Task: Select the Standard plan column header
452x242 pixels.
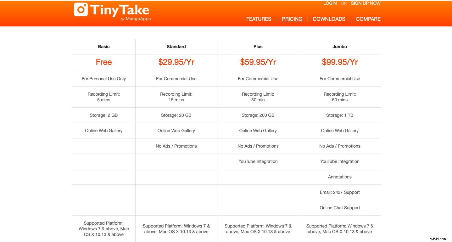Action: tap(176, 47)
